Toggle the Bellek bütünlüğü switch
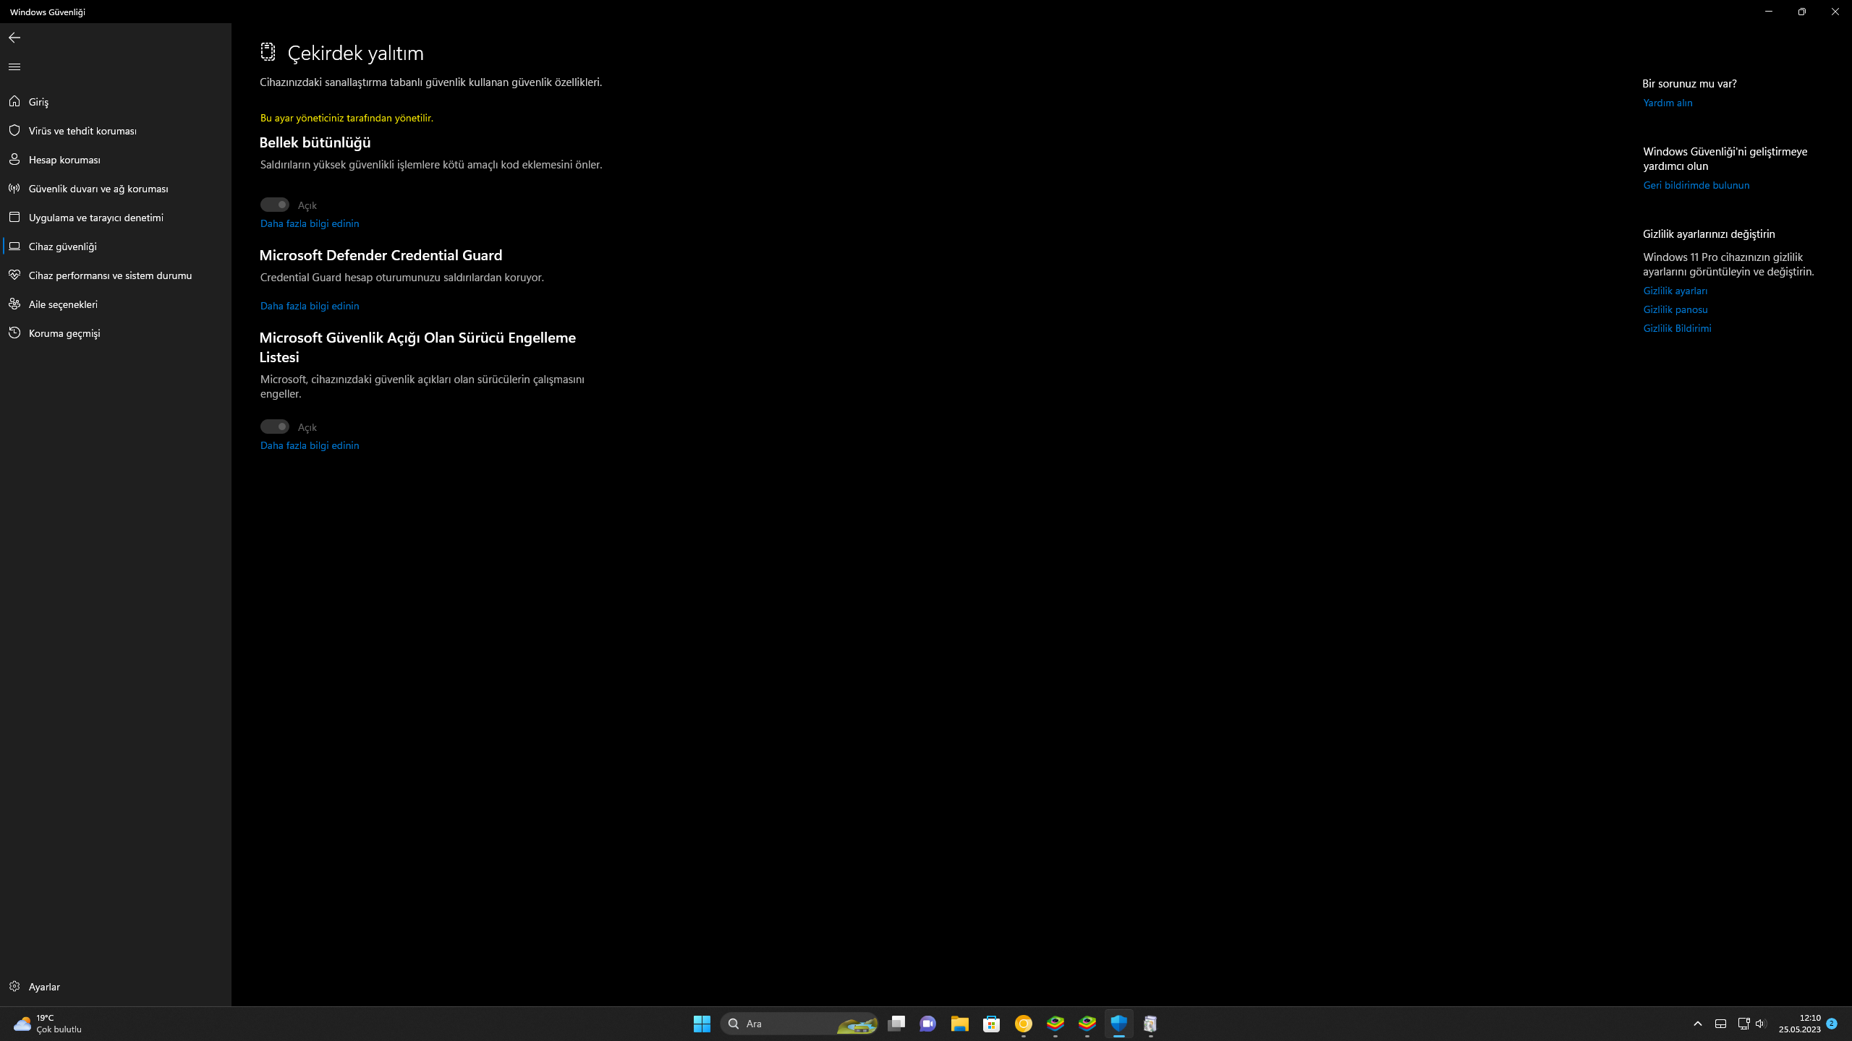The image size is (1852, 1041). point(275,205)
